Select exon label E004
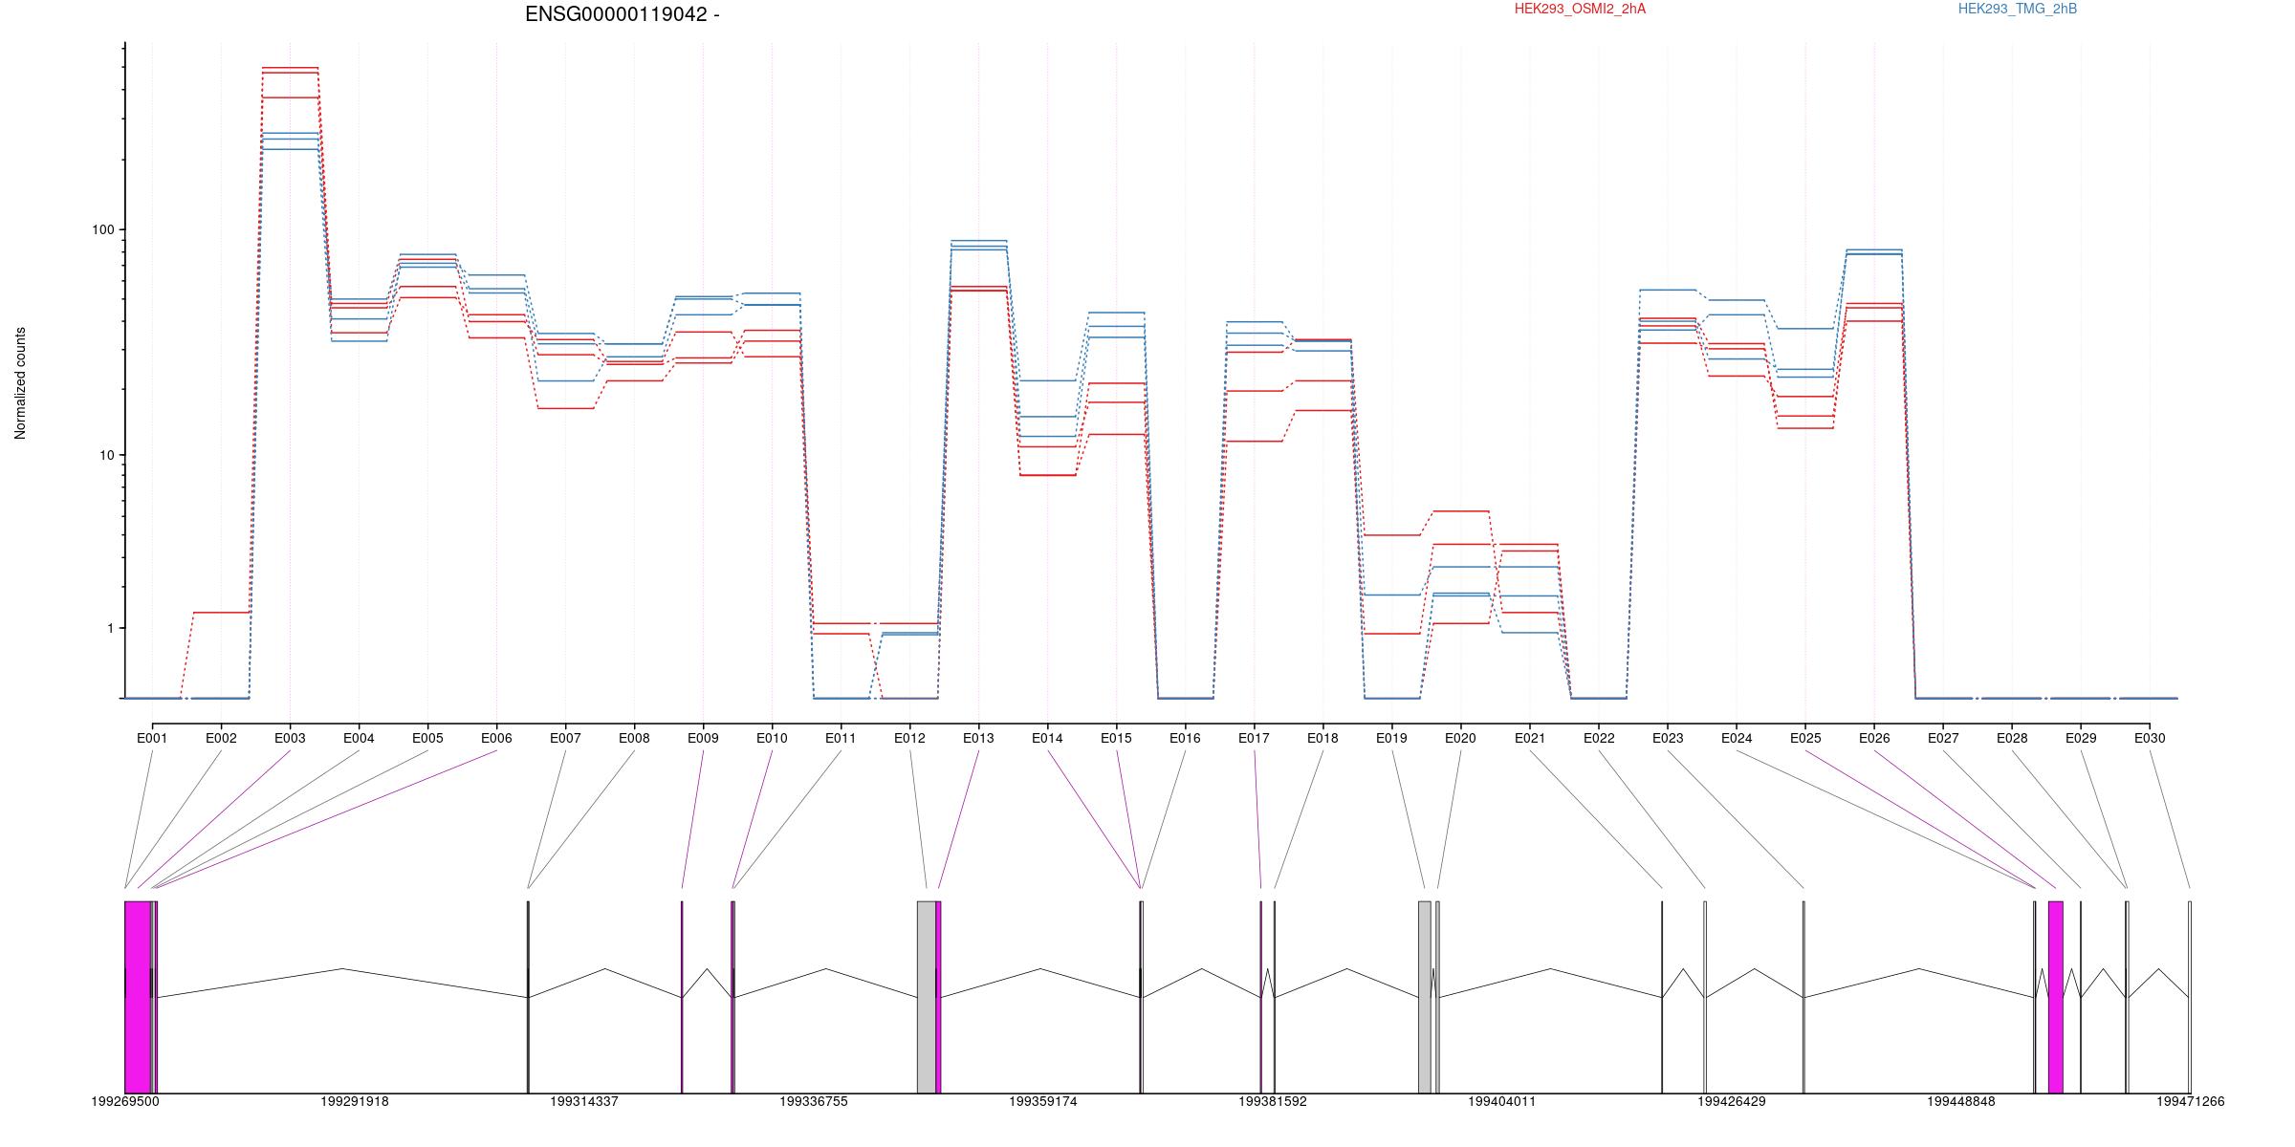The width and height of the screenshot is (2295, 1147). point(359,738)
